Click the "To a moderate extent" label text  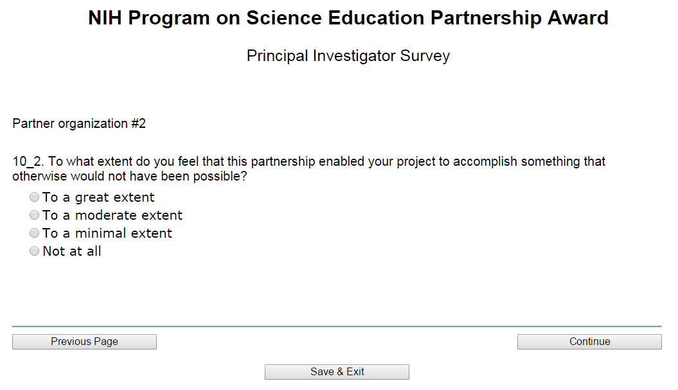click(x=112, y=215)
